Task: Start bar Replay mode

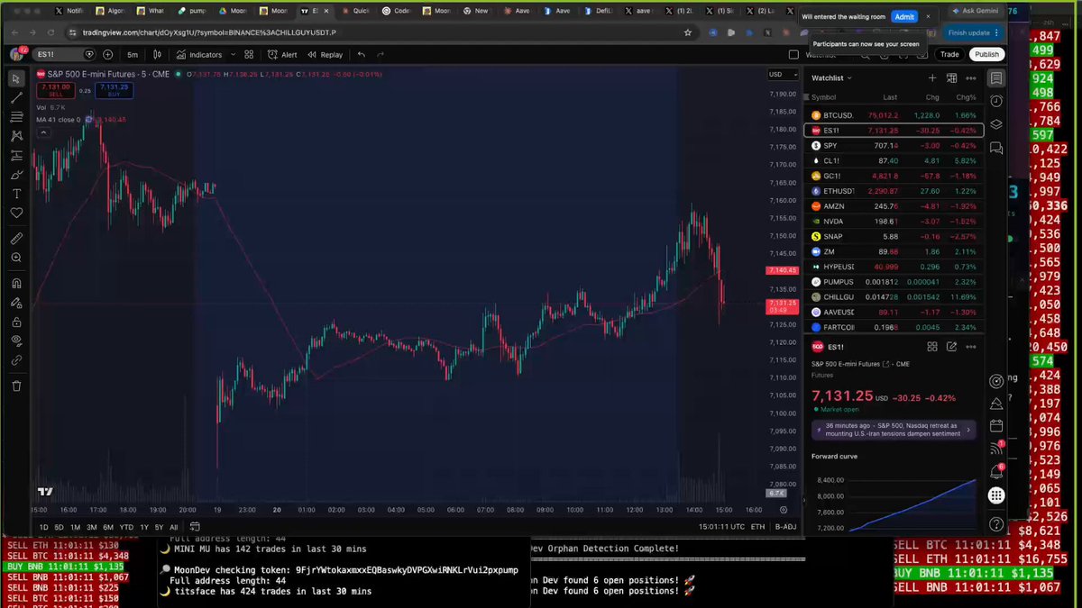Action: pos(326,54)
